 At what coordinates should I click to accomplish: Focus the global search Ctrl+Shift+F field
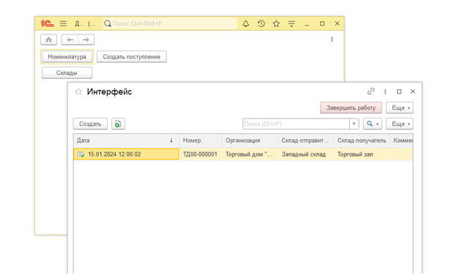[170, 23]
